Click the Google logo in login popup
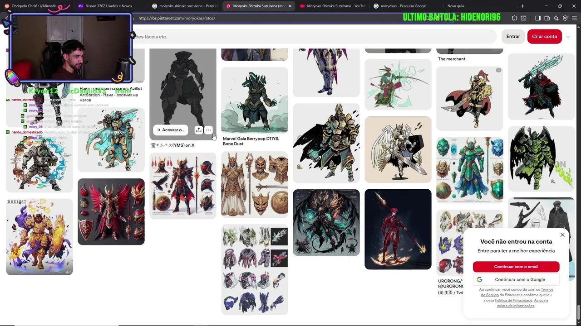 tap(479, 279)
